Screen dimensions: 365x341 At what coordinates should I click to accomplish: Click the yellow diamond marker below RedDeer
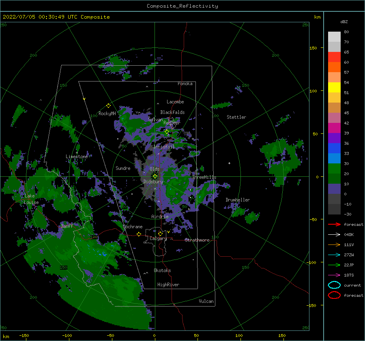(x=167, y=132)
